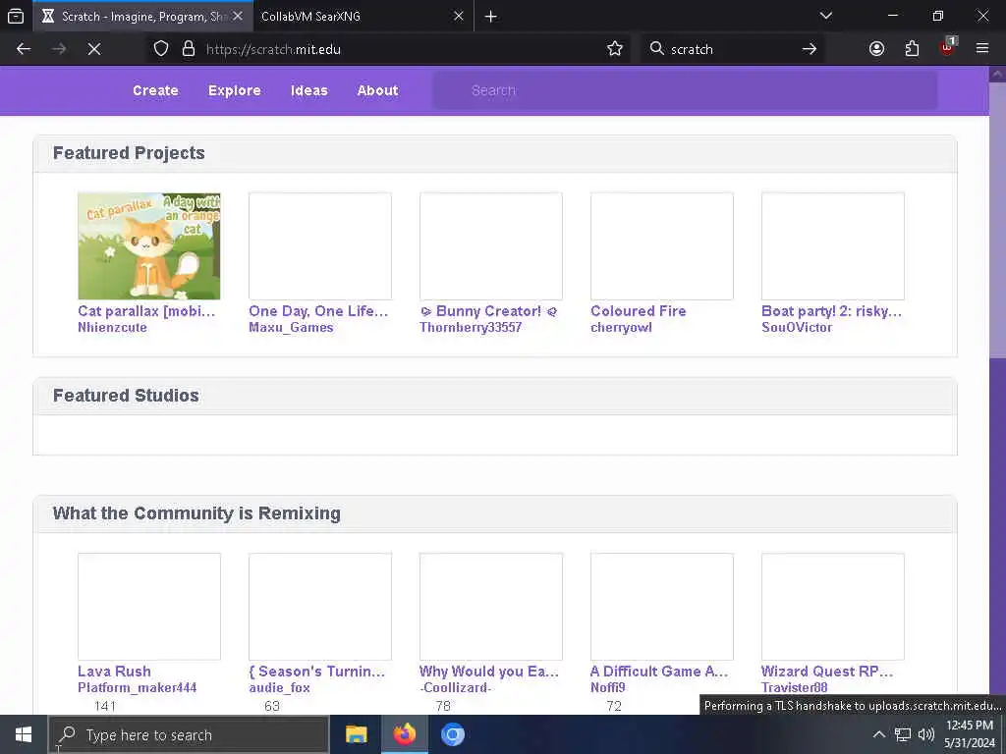Open the network icon in system tray

[x=903, y=734]
